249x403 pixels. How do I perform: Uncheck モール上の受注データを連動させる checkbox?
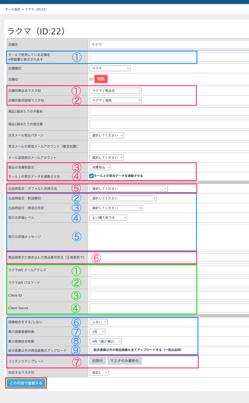point(92,176)
